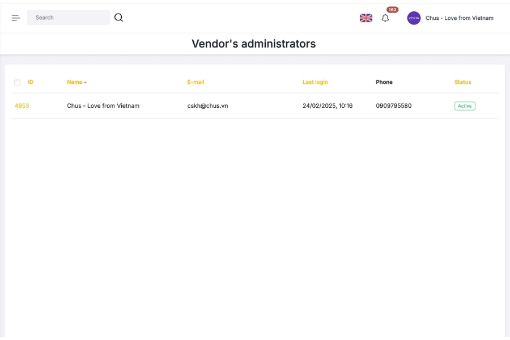Change language via UK flag icon
Screen dimensions: 510x340
(x=366, y=18)
